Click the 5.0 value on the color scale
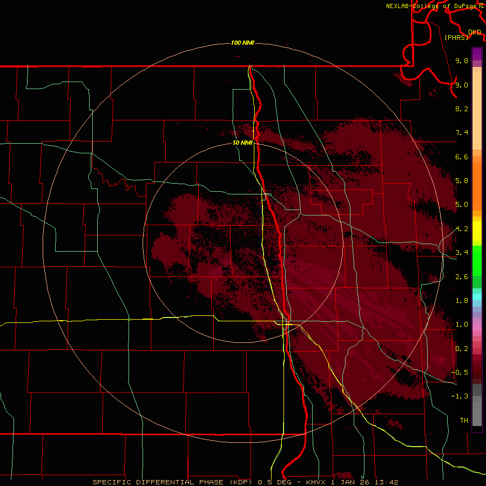The height and width of the screenshot is (486, 486). click(x=462, y=205)
